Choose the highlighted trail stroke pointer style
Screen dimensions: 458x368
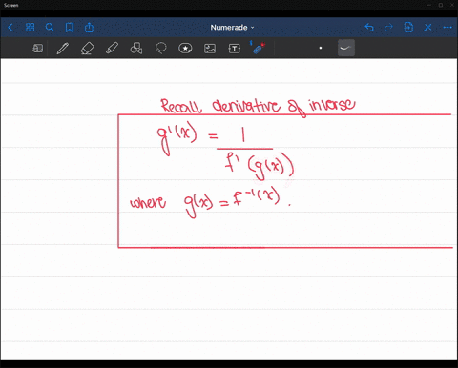coord(346,48)
